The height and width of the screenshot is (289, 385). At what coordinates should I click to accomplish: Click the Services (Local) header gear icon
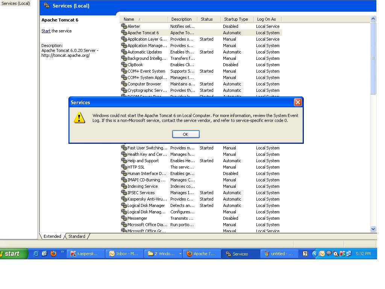tap(47, 5)
